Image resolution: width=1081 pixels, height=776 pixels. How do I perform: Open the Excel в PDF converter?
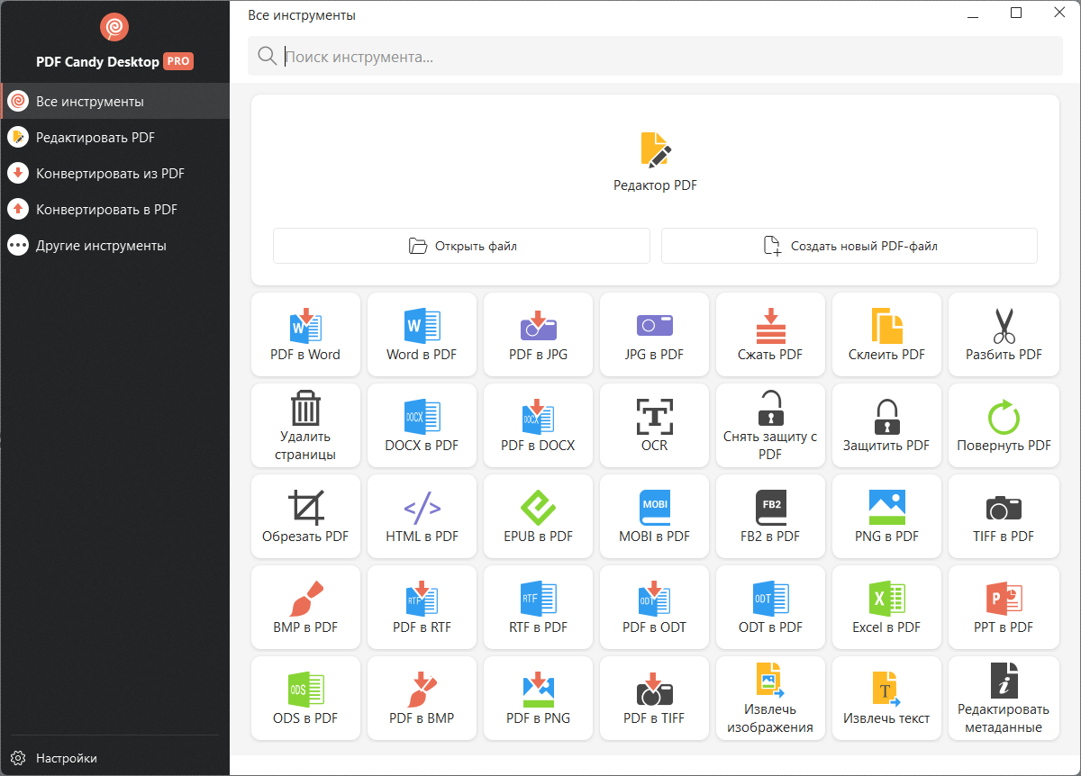coord(886,607)
